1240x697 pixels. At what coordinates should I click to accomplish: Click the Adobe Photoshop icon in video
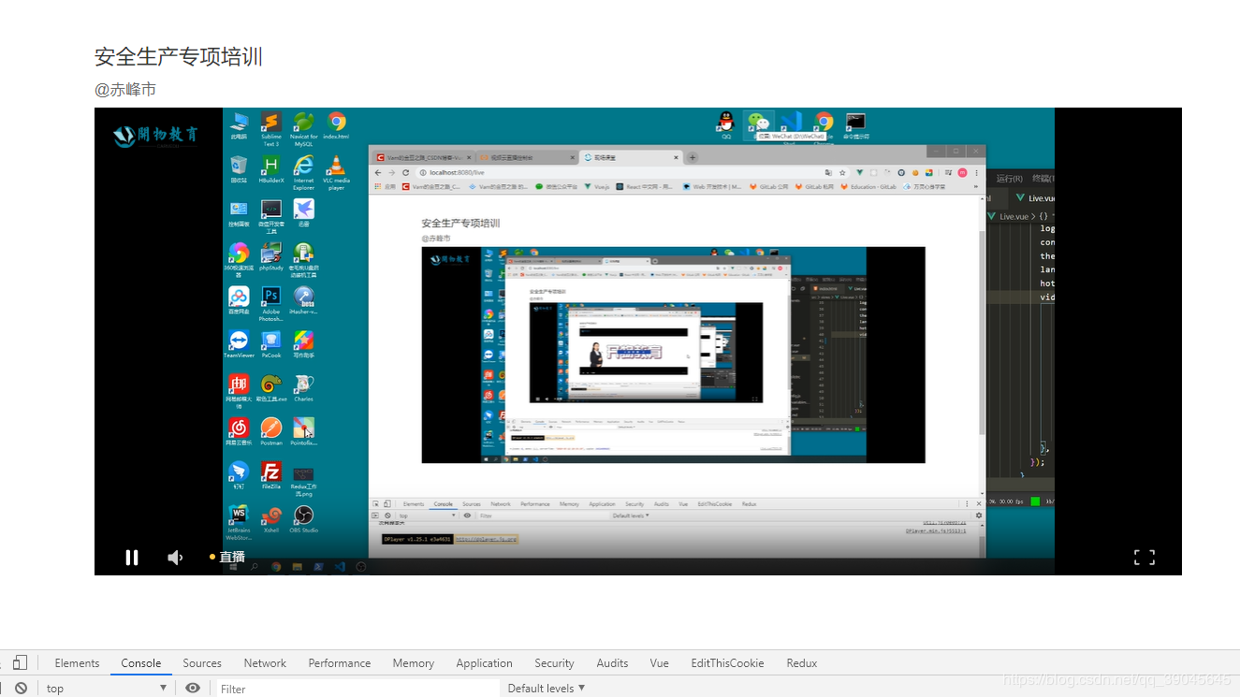click(x=270, y=304)
